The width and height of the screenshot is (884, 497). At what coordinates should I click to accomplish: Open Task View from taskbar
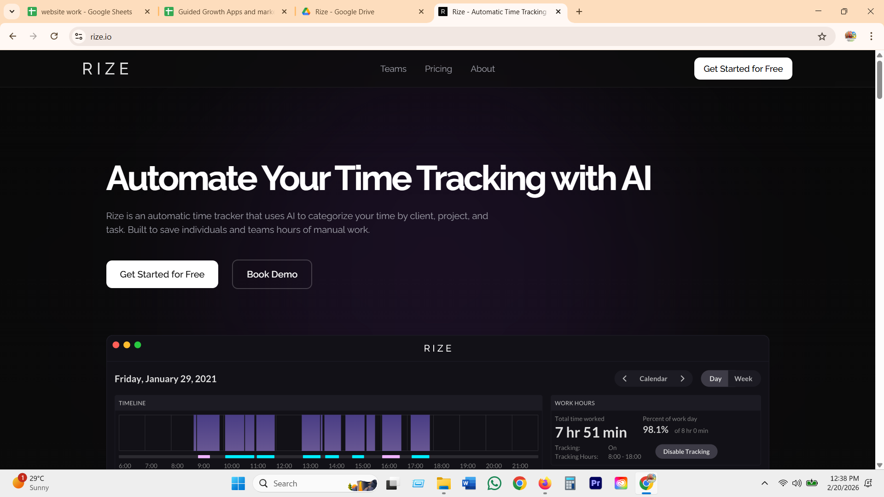pyautogui.click(x=392, y=484)
